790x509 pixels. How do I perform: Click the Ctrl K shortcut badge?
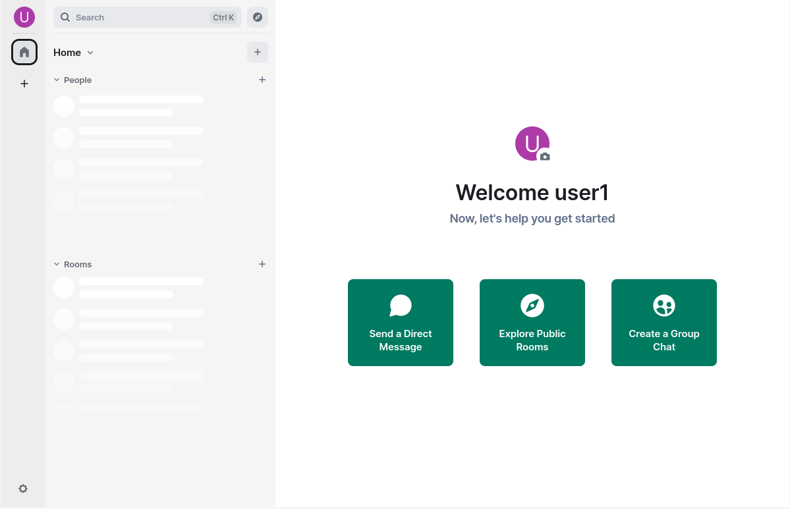click(223, 18)
